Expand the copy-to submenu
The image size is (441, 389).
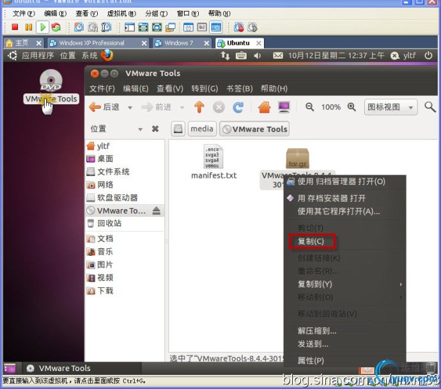pos(345,284)
